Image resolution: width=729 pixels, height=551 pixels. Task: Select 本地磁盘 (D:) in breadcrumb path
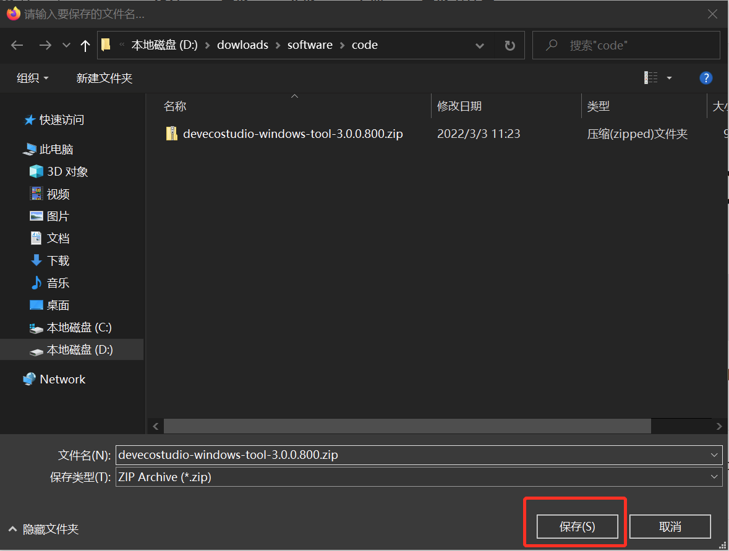(164, 45)
